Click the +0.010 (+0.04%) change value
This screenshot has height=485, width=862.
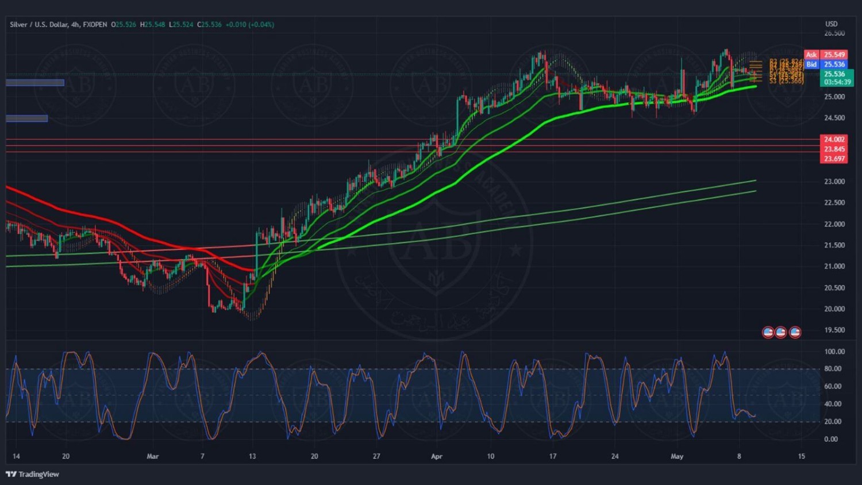[250, 25]
